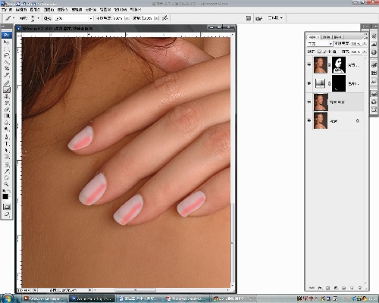Toggle the airbrush option

pos(164,18)
